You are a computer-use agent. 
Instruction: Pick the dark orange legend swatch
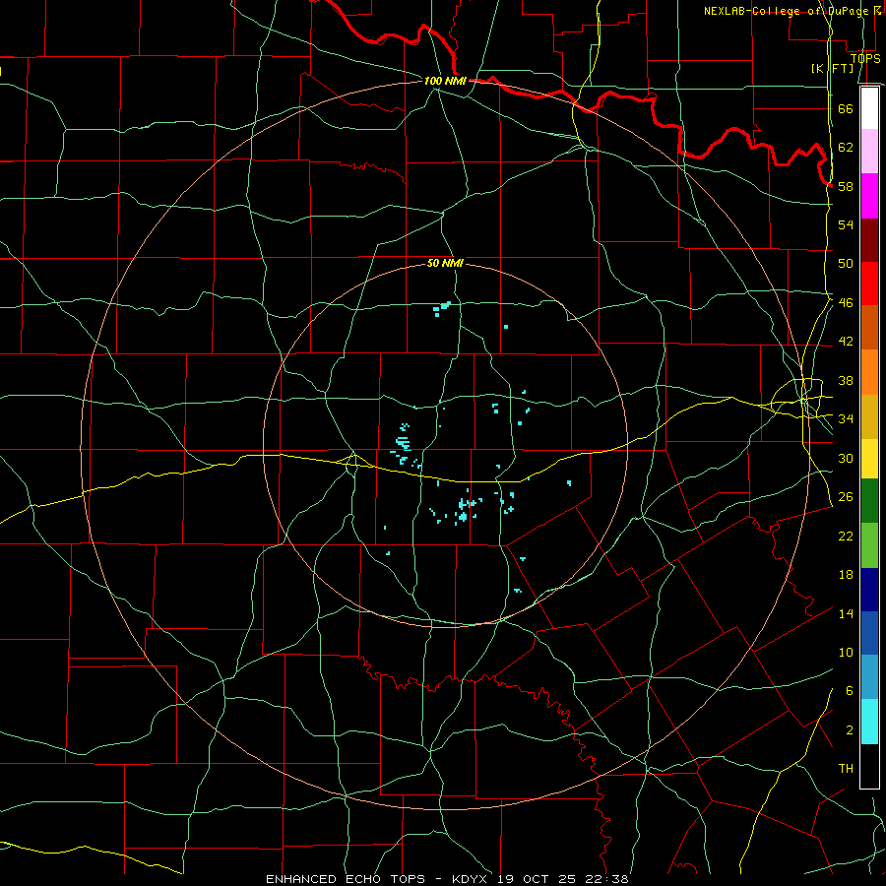point(869,327)
